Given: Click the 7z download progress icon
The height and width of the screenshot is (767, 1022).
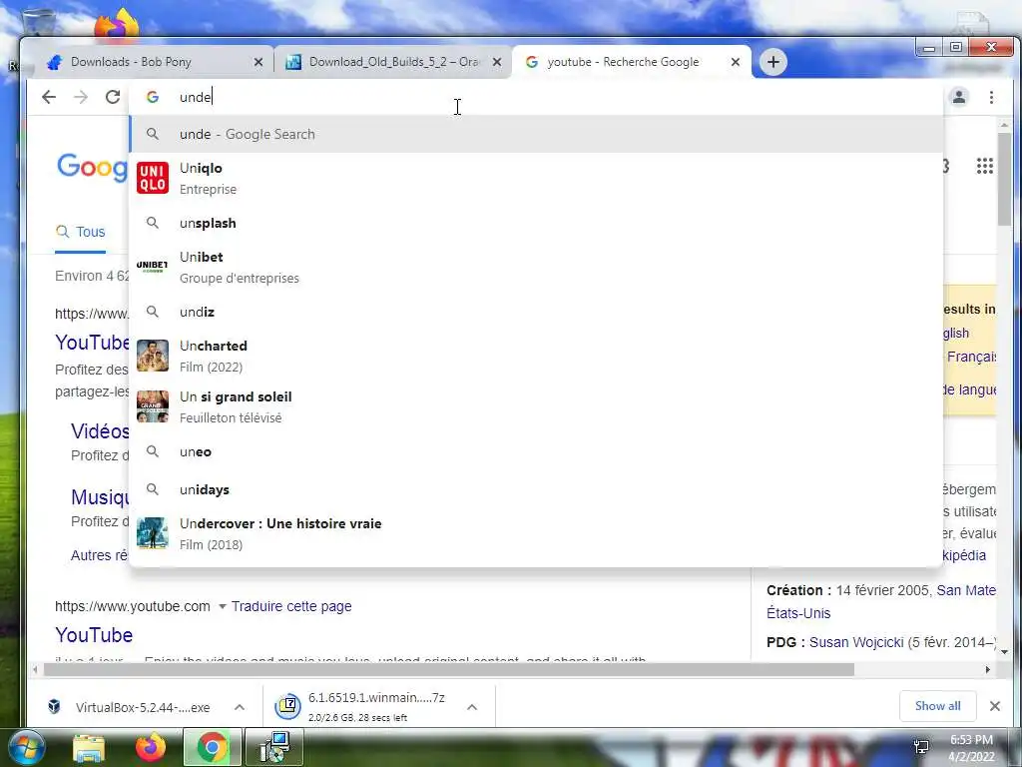Looking at the screenshot, I should click(287, 706).
